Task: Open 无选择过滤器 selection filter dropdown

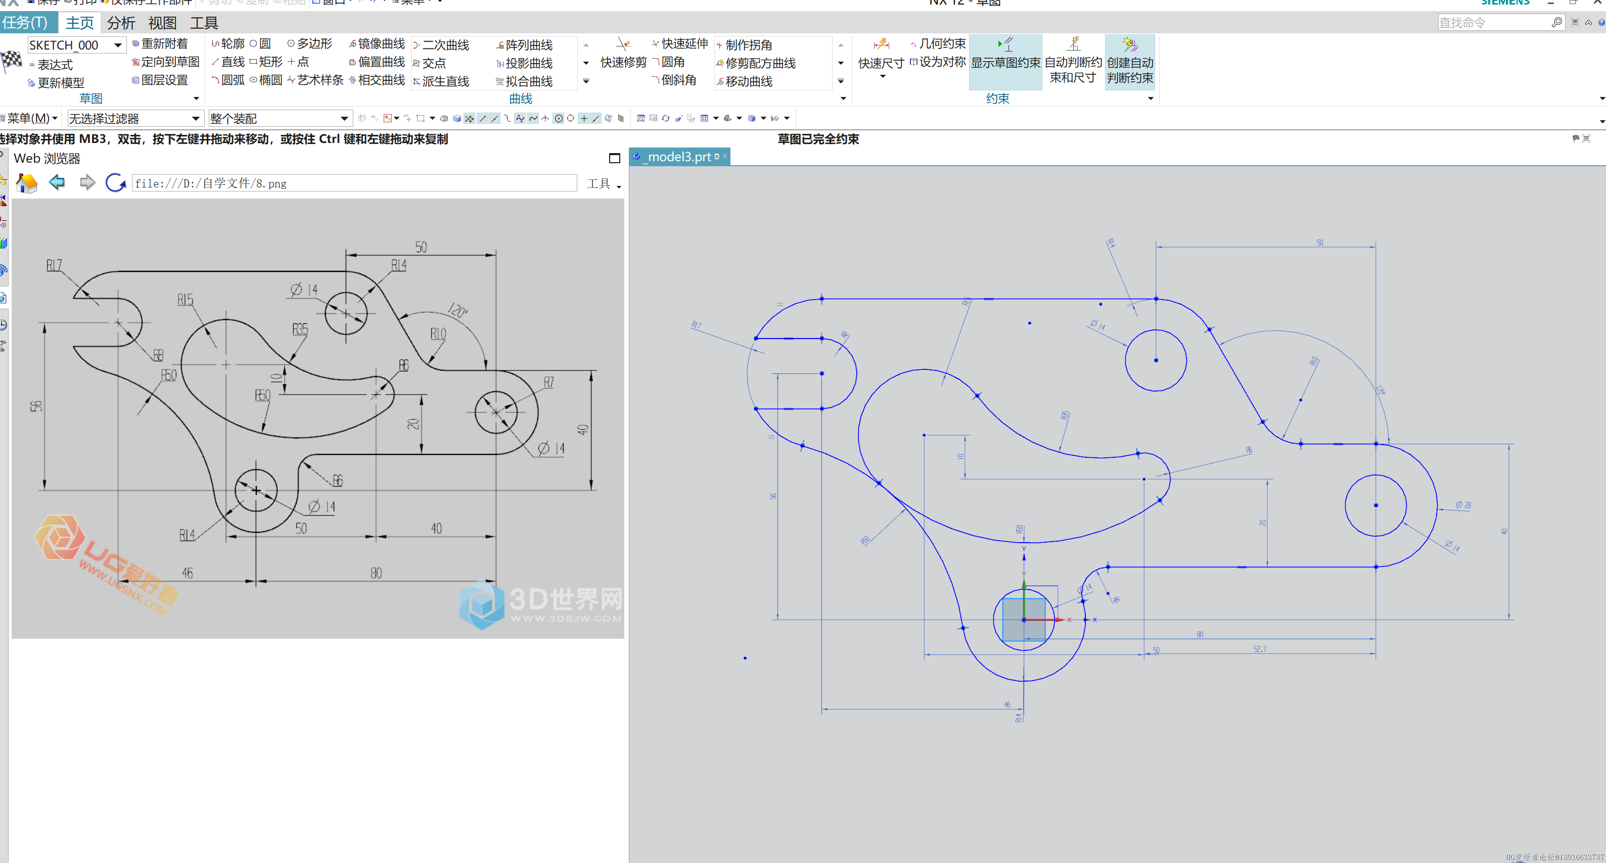Action: tap(195, 118)
